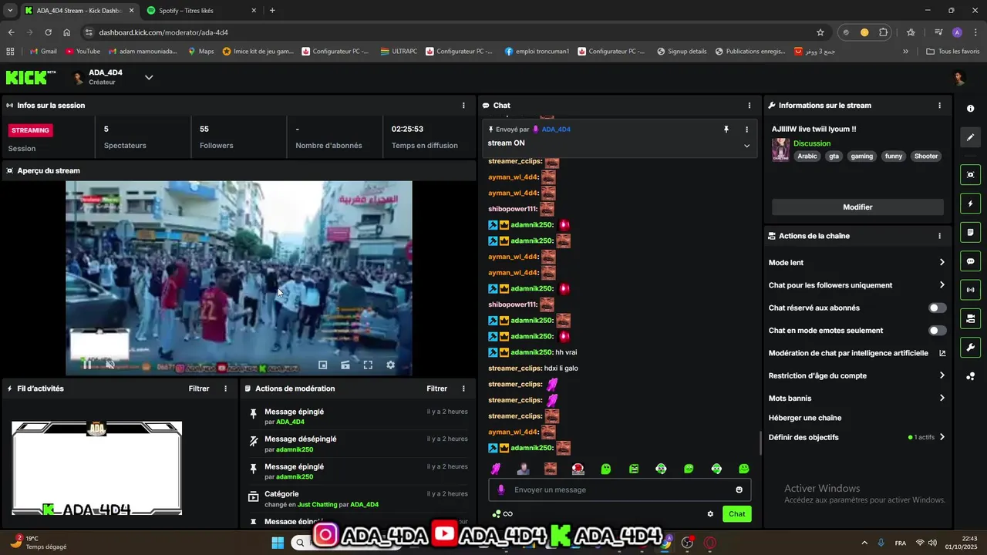Open the ULTRAPC bookmark
Viewport: 987px width, 555px height.
(398, 52)
